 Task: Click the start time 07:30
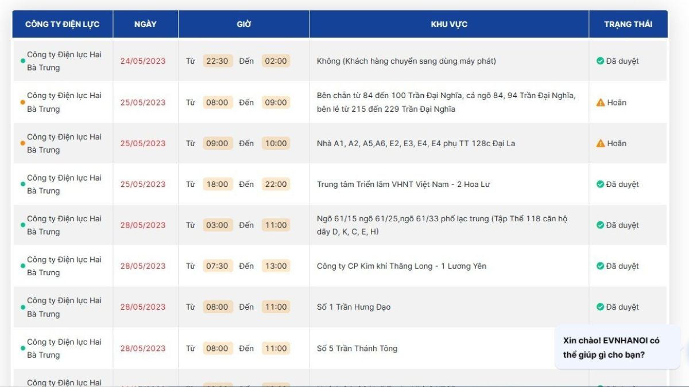[218, 266]
